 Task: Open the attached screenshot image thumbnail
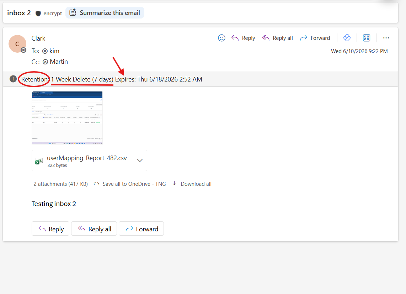point(67,118)
